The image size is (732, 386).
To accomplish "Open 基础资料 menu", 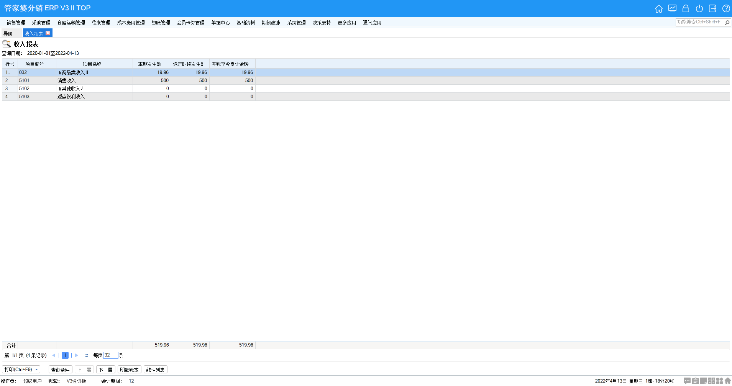I will point(246,23).
